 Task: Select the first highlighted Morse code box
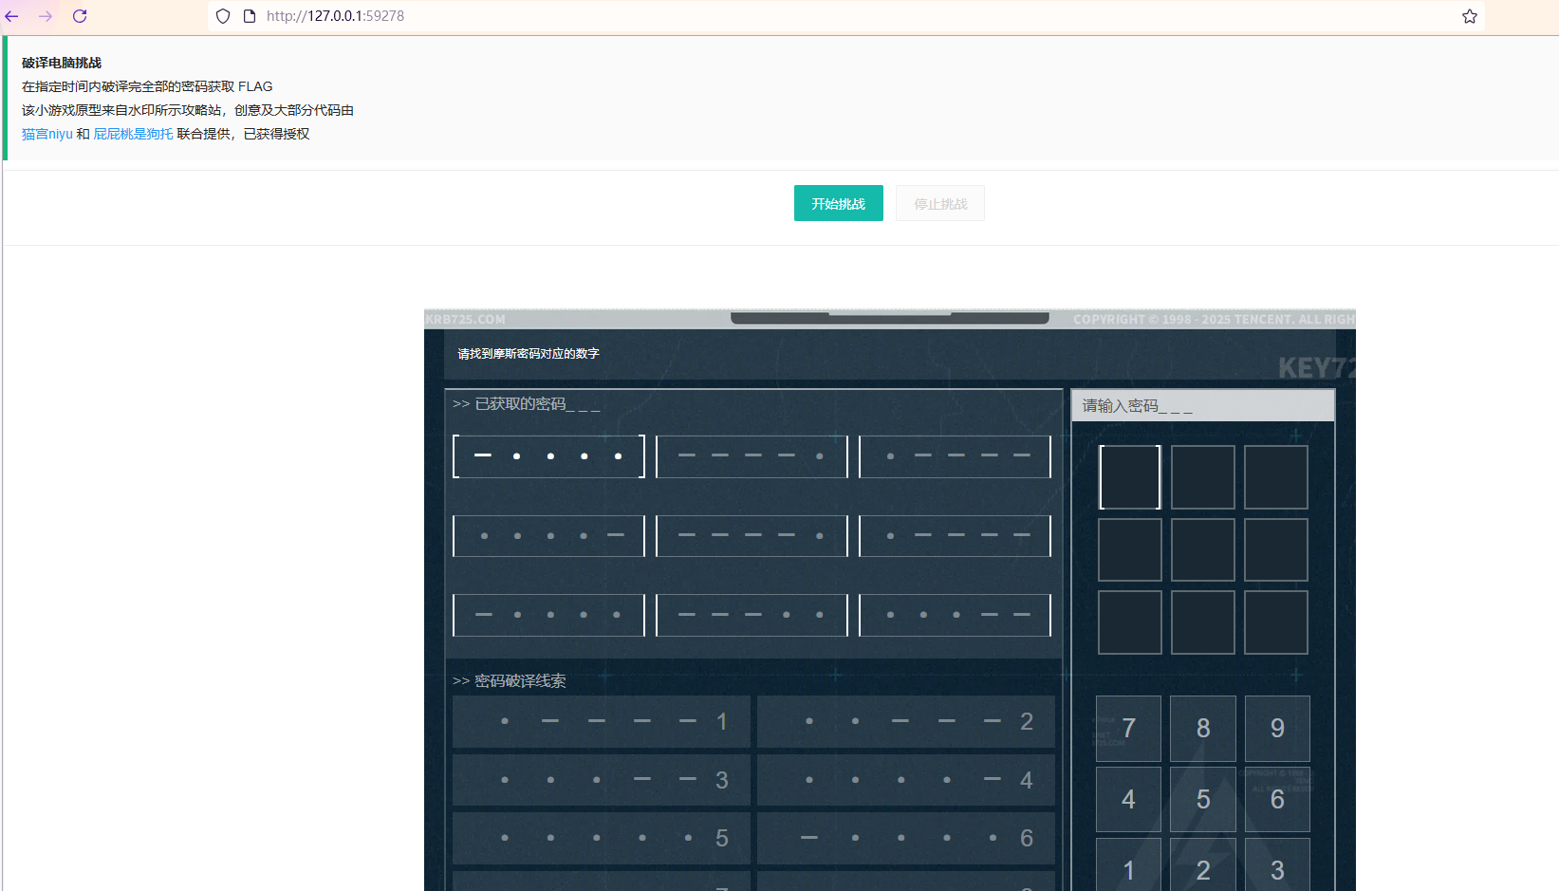(548, 456)
